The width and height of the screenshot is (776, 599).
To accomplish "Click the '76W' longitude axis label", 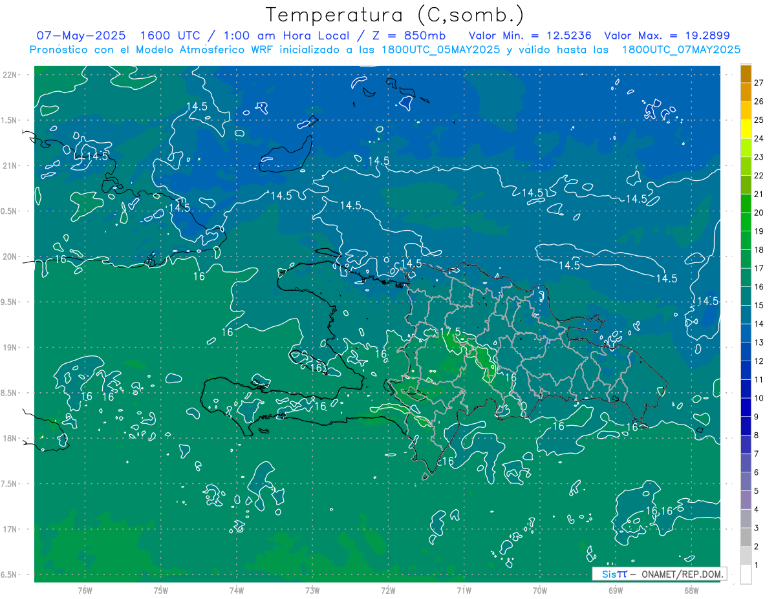I will [x=85, y=591].
